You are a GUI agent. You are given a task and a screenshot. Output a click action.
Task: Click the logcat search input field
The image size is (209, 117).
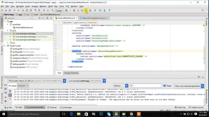point(146,86)
